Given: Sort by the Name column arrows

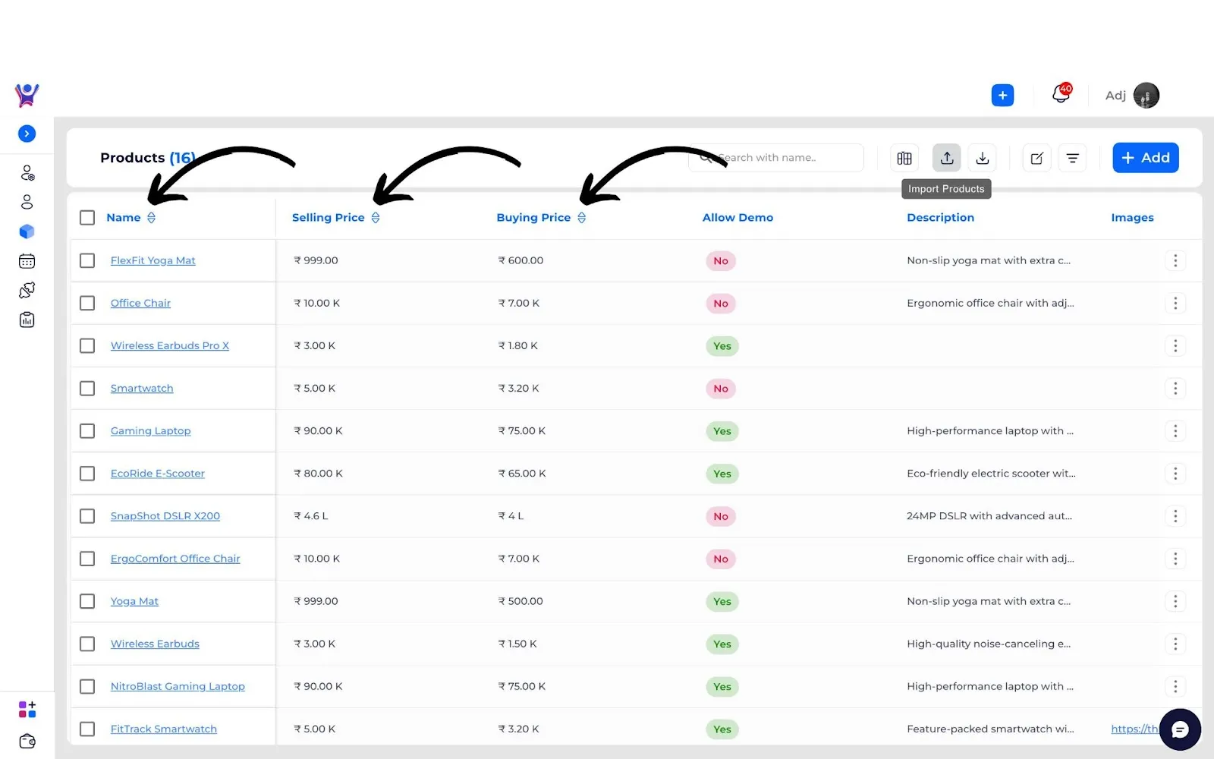Looking at the screenshot, I should tap(151, 218).
